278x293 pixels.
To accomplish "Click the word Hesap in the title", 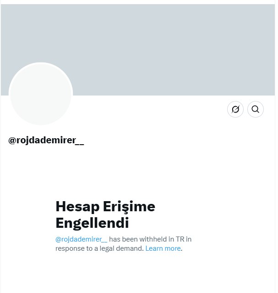I will click(x=77, y=207).
